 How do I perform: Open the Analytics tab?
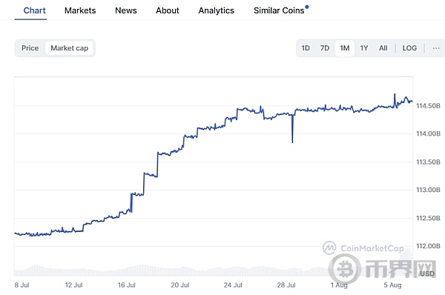coord(217,10)
